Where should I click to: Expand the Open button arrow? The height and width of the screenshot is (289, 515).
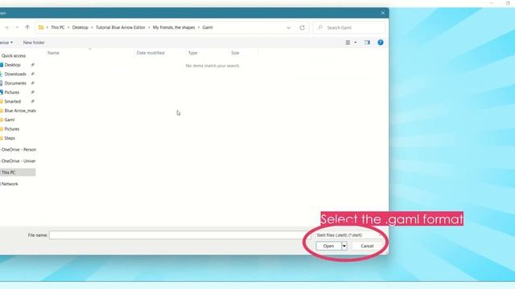coord(344,246)
